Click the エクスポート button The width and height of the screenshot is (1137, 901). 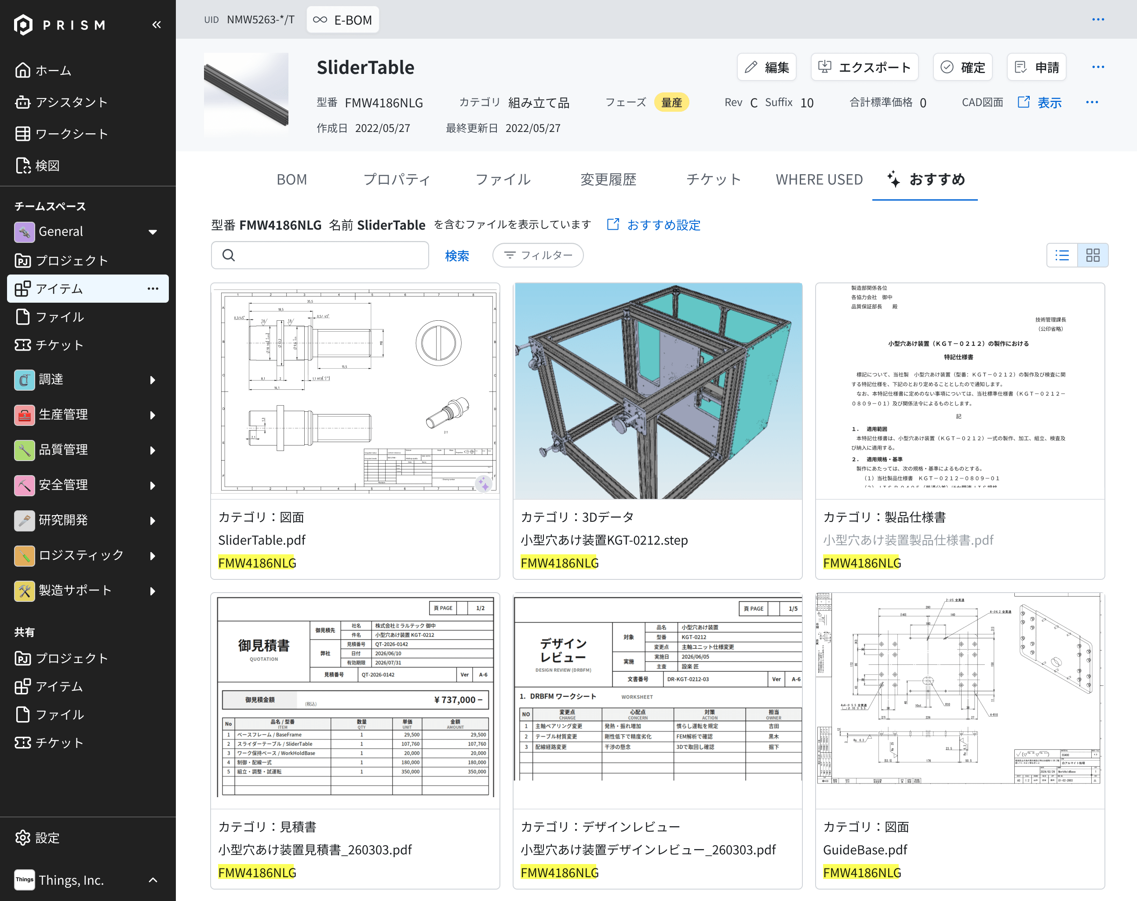tap(864, 67)
